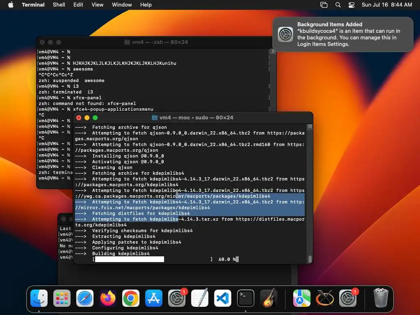Click the split pane icon in zsh window
This screenshot has height=315, width=420.
[274, 51]
